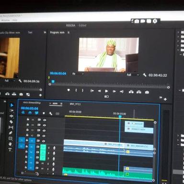The image size is (184, 184).
Task: Select the Type tool
Action: pyautogui.click(x=10, y=149)
